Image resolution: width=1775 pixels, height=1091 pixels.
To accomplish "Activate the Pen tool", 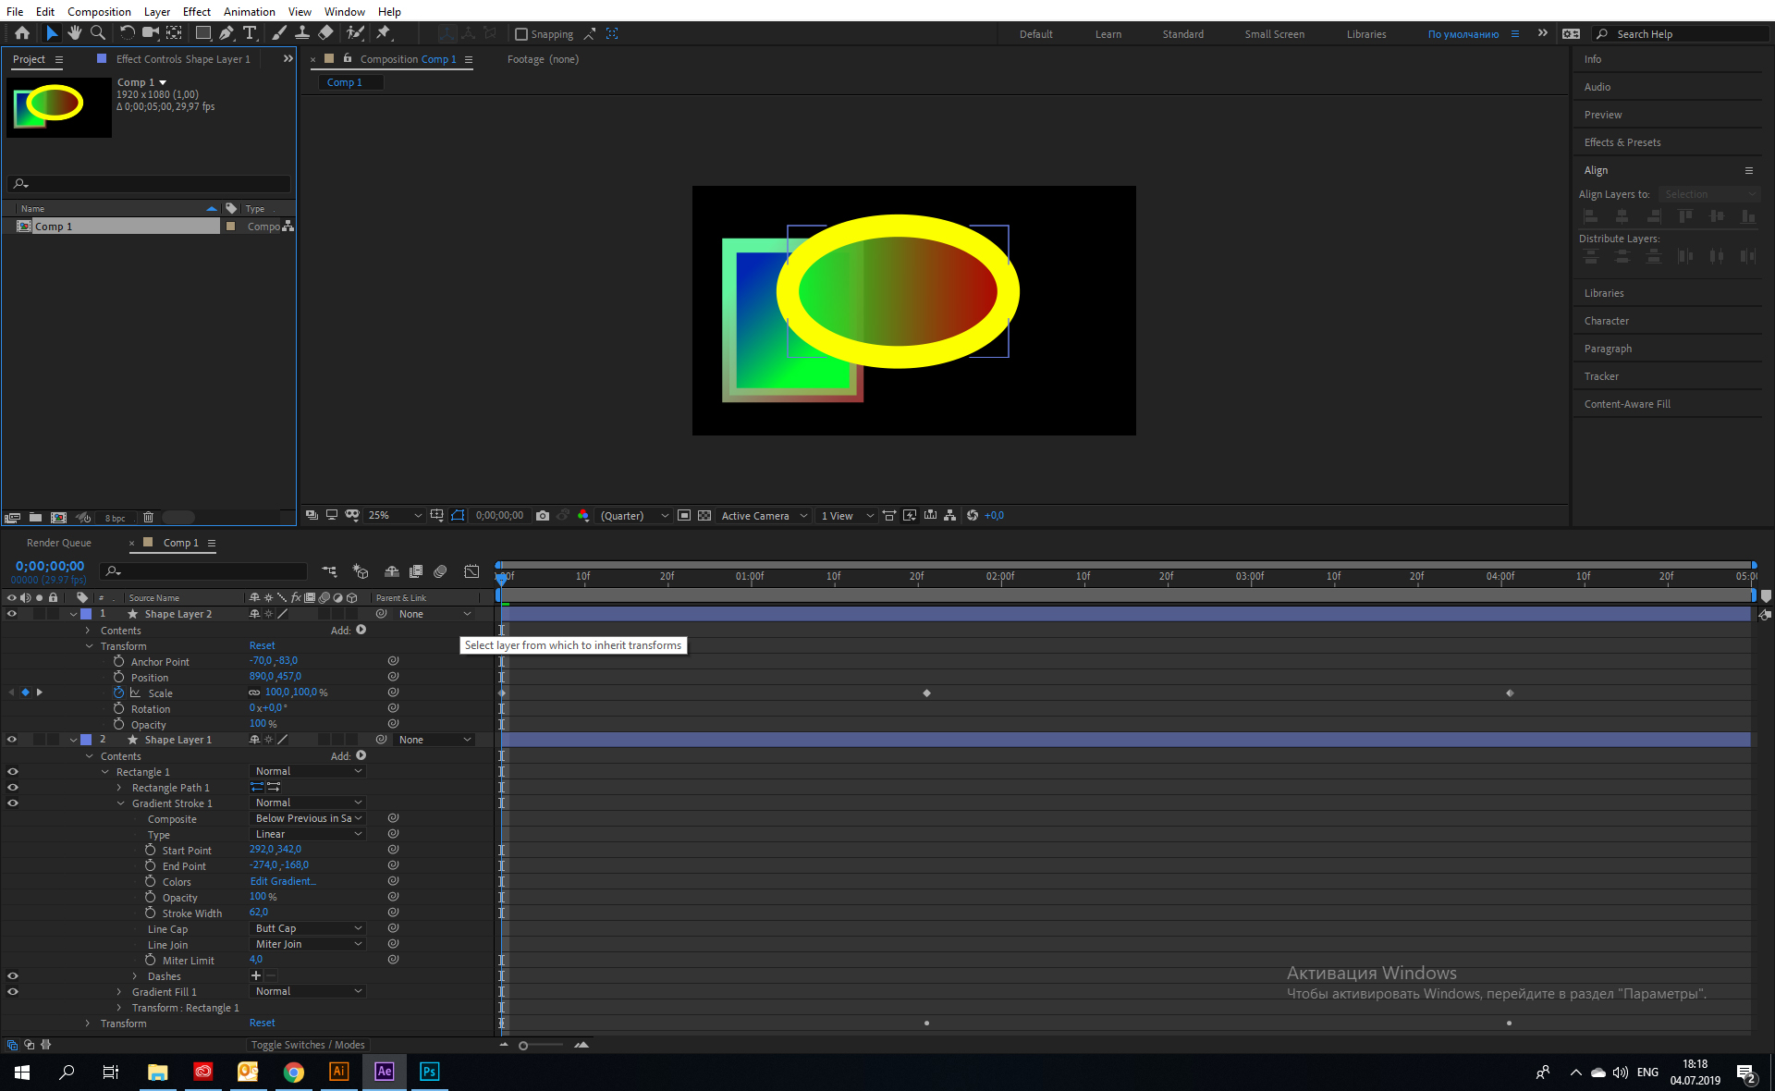I will pyautogui.click(x=226, y=33).
